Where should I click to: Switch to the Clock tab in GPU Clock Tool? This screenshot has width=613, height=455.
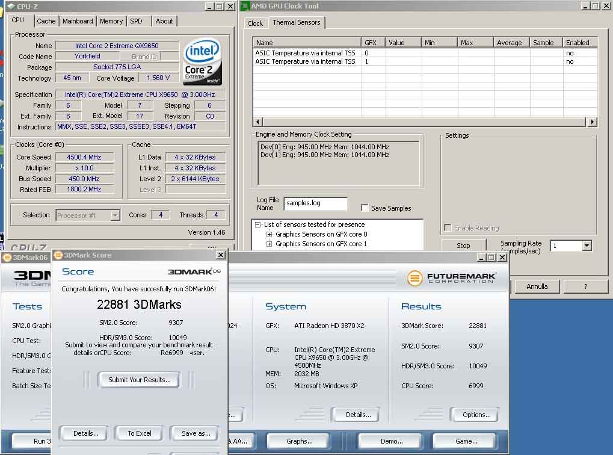[255, 23]
